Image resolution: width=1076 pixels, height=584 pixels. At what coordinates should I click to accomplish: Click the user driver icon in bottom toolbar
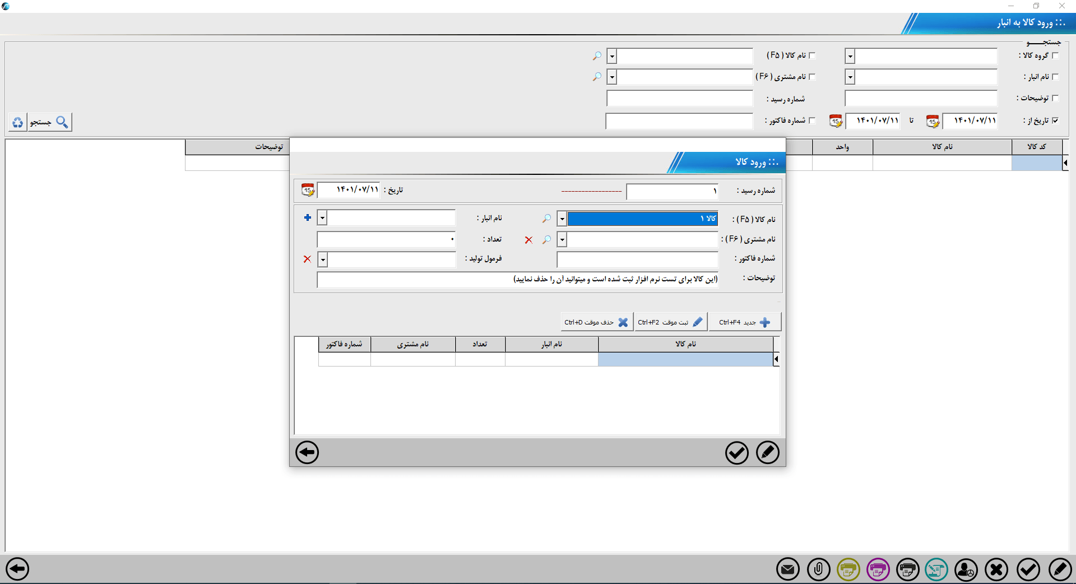tap(967, 569)
